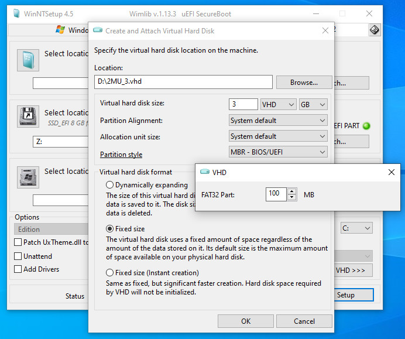Enable the Patch UxTheme.dll checkbox
This screenshot has height=339, width=405.
(x=18, y=242)
